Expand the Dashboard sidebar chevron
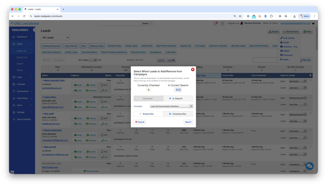The image size is (327, 186). [31, 37]
